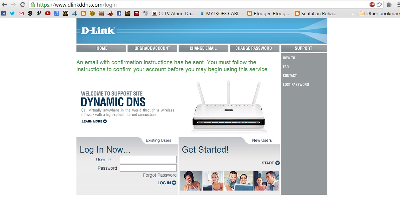This screenshot has height=221, width=400.
Task: Click the 'Log In Now...' heading
Action: [105, 150]
